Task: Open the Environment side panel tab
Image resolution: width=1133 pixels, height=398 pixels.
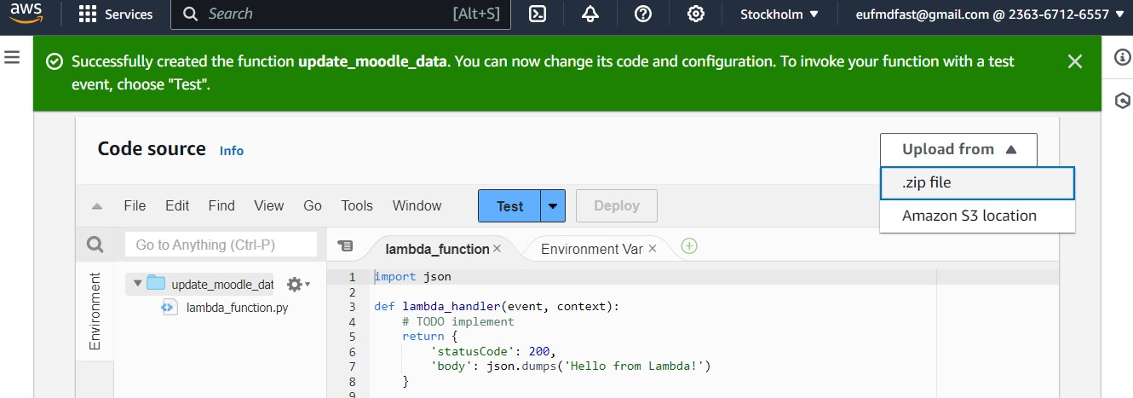Action: click(95, 311)
